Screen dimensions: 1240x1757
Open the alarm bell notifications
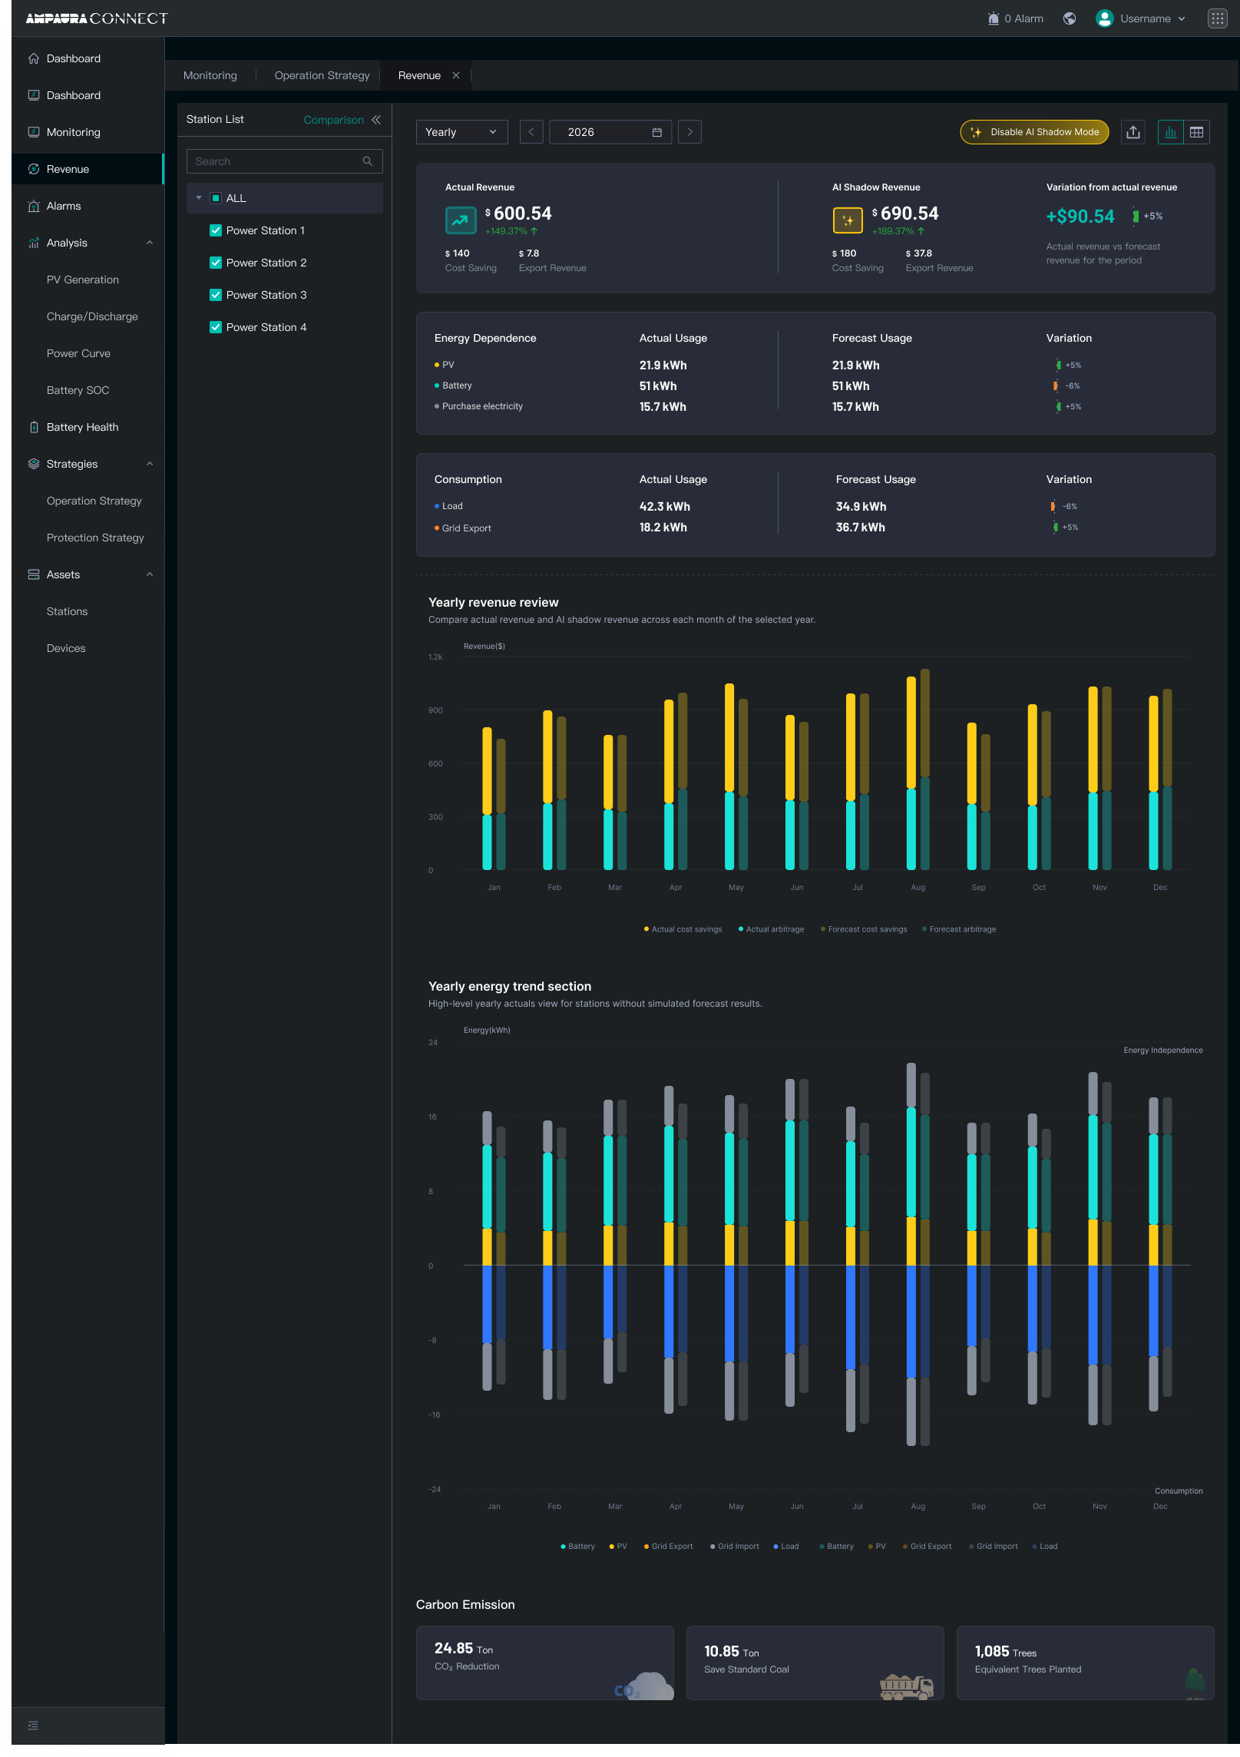pyautogui.click(x=993, y=18)
